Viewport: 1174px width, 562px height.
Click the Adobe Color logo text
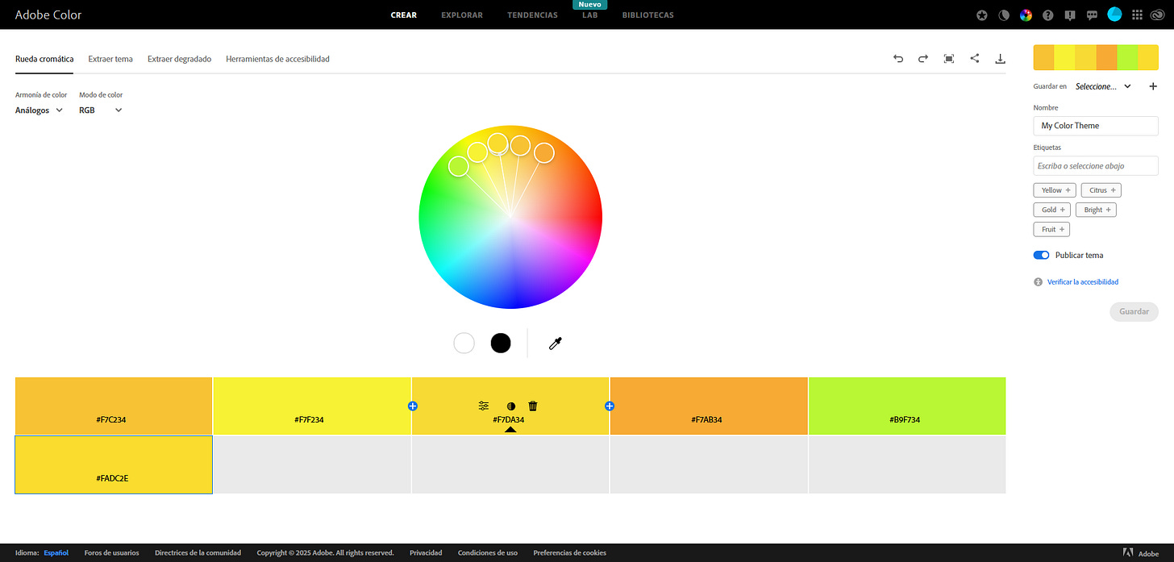(x=48, y=15)
